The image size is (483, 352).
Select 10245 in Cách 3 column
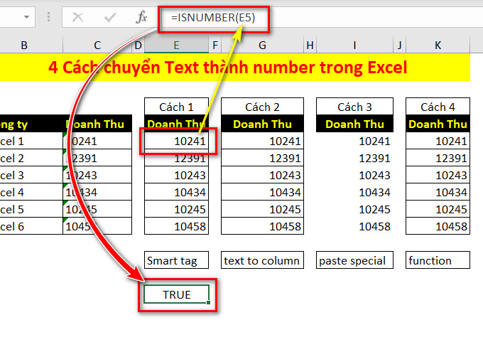point(354,210)
